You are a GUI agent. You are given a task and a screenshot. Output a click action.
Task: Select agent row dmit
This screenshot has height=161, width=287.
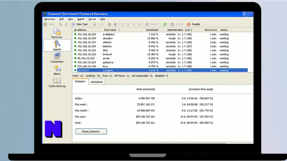[160, 50]
